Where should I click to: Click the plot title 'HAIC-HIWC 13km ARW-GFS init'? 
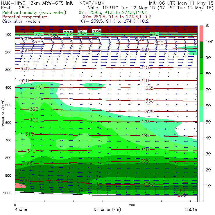tap(37, 3)
